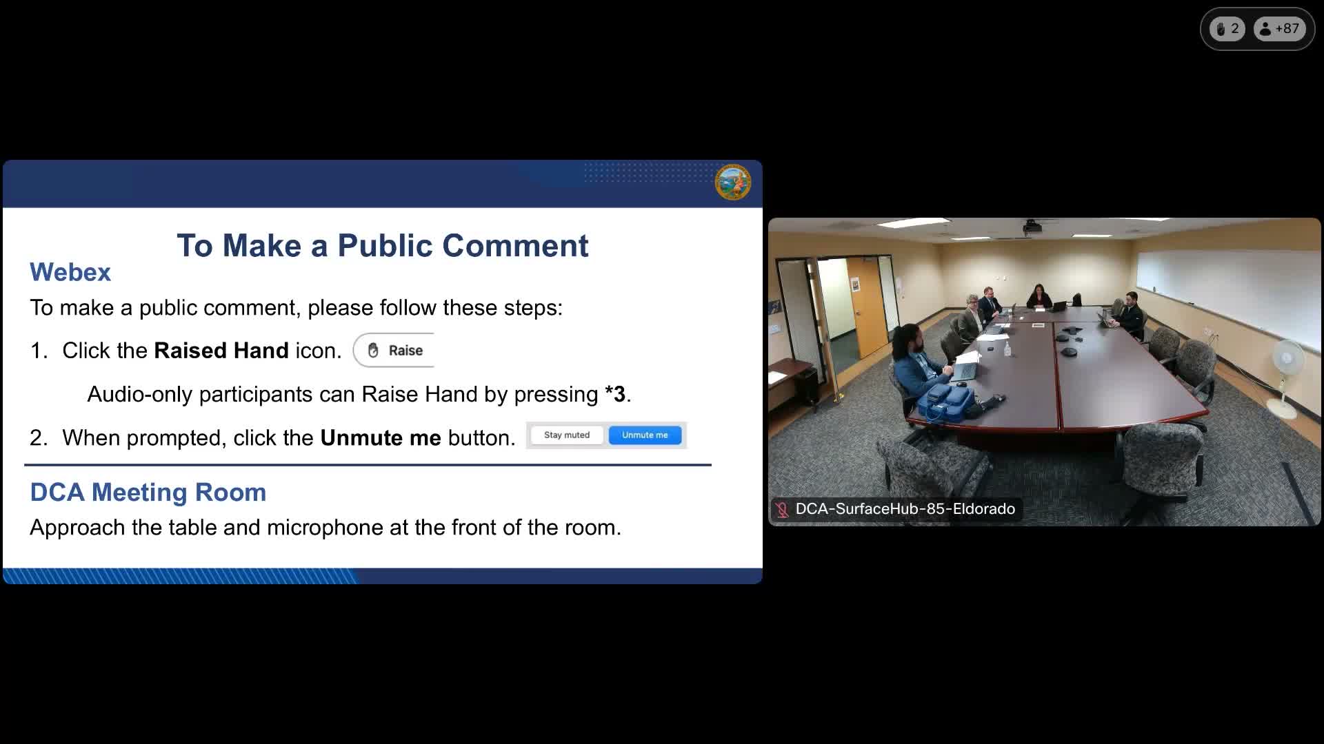Click the hand icon inside Raise button
The width and height of the screenshot is (1324, 744).
(373, 351)
